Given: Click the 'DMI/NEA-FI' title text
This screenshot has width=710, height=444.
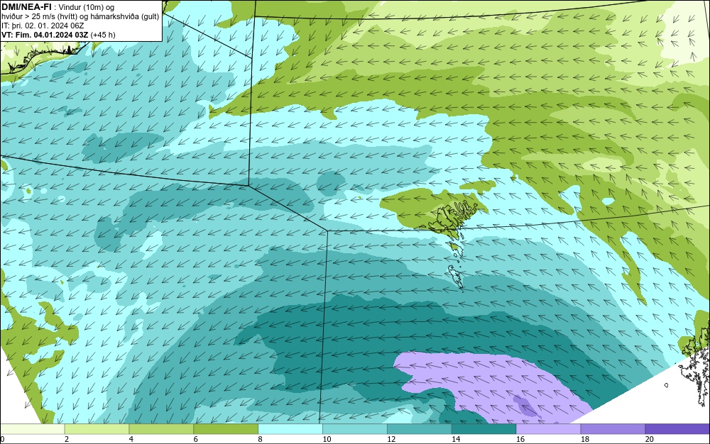Looking at the screenshot, I should [x=26, y=6].
